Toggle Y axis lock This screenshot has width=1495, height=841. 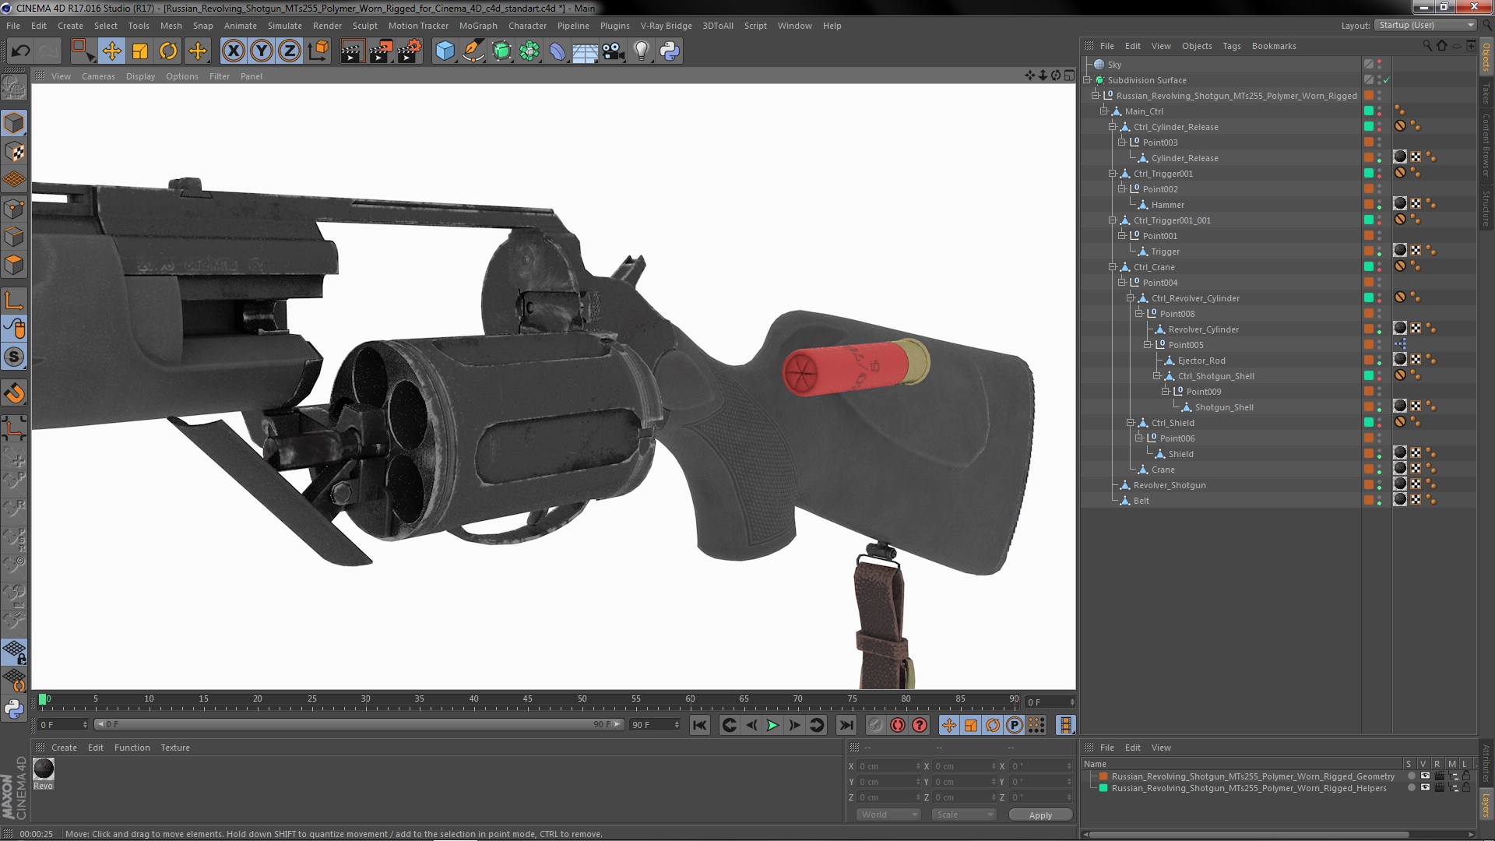point(262,51)
